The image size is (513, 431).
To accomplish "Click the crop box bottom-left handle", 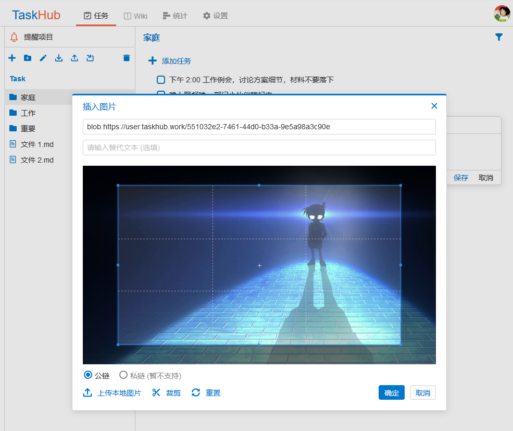I will pos(118,344).
